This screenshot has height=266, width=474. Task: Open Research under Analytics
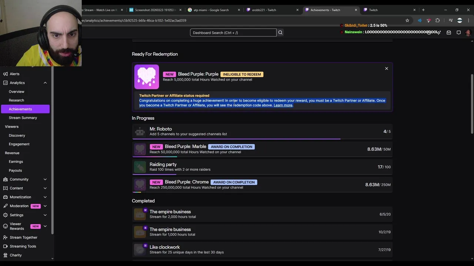[x=16, y=100]
